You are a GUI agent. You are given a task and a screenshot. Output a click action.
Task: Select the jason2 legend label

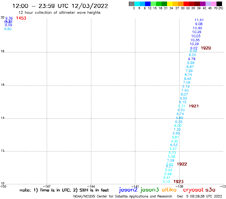click(x=128, y=190)
